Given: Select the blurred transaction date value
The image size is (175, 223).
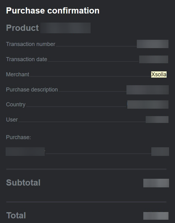Looking at the screenshot, I should tap(154, 59).
